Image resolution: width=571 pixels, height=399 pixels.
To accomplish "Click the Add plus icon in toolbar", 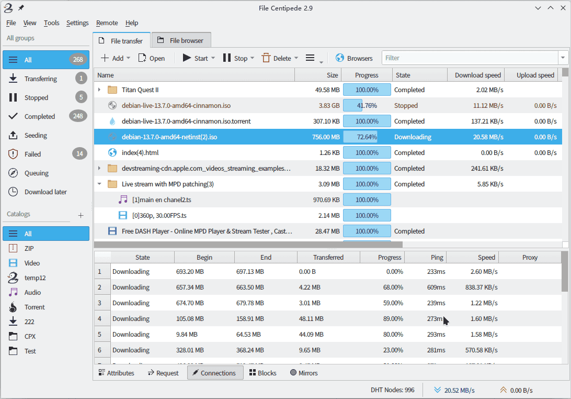I will pyautogui.click(x=105, y=58).
